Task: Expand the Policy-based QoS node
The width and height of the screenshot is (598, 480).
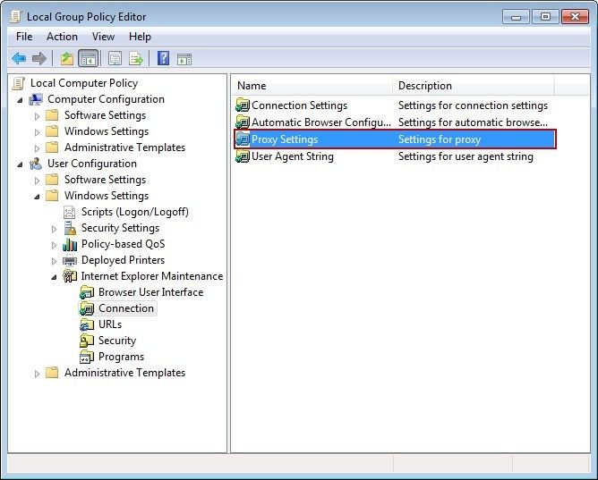Action: (54, 245)
